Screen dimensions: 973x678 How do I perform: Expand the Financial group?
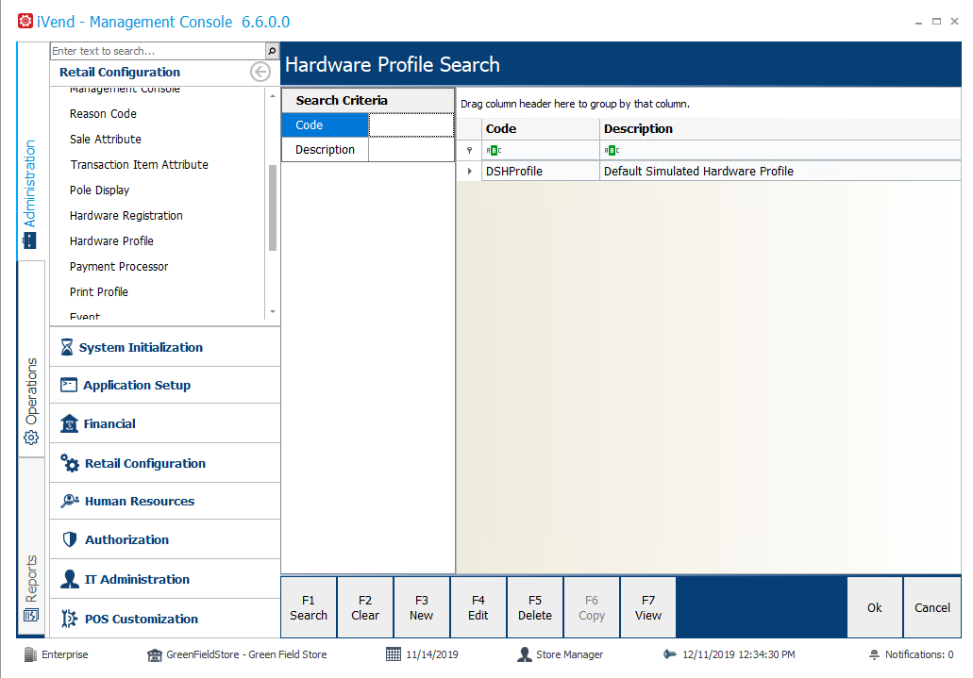click(x=165, y=423)
